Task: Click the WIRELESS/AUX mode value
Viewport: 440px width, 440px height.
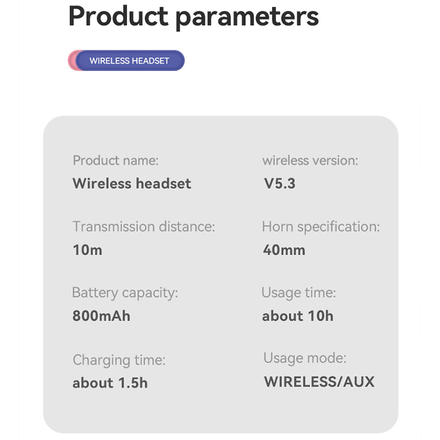Action: (319, 382)
